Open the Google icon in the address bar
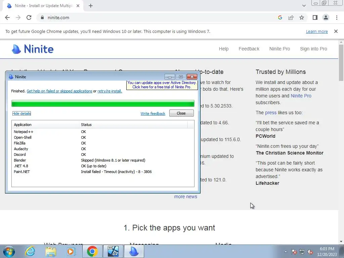The image size is (344, 258). tap(280, 17)
